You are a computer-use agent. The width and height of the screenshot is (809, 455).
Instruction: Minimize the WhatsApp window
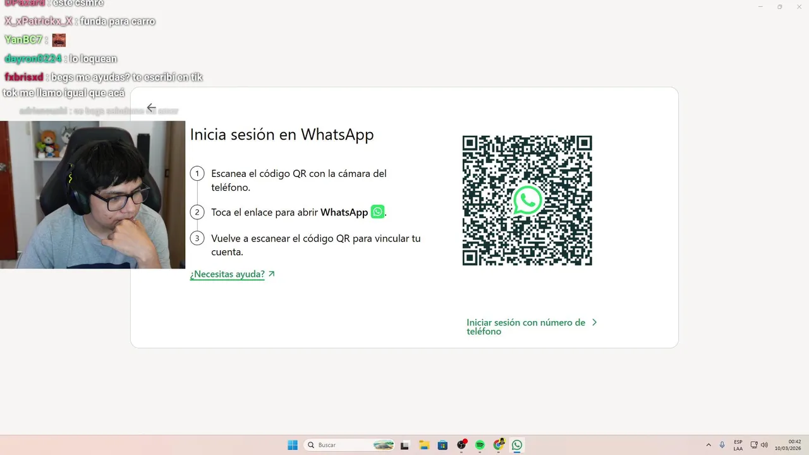[x=760, y=6]
